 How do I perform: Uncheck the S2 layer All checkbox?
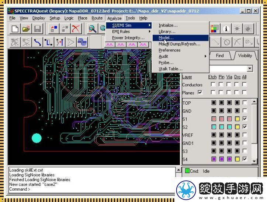[x=245, y=127]
